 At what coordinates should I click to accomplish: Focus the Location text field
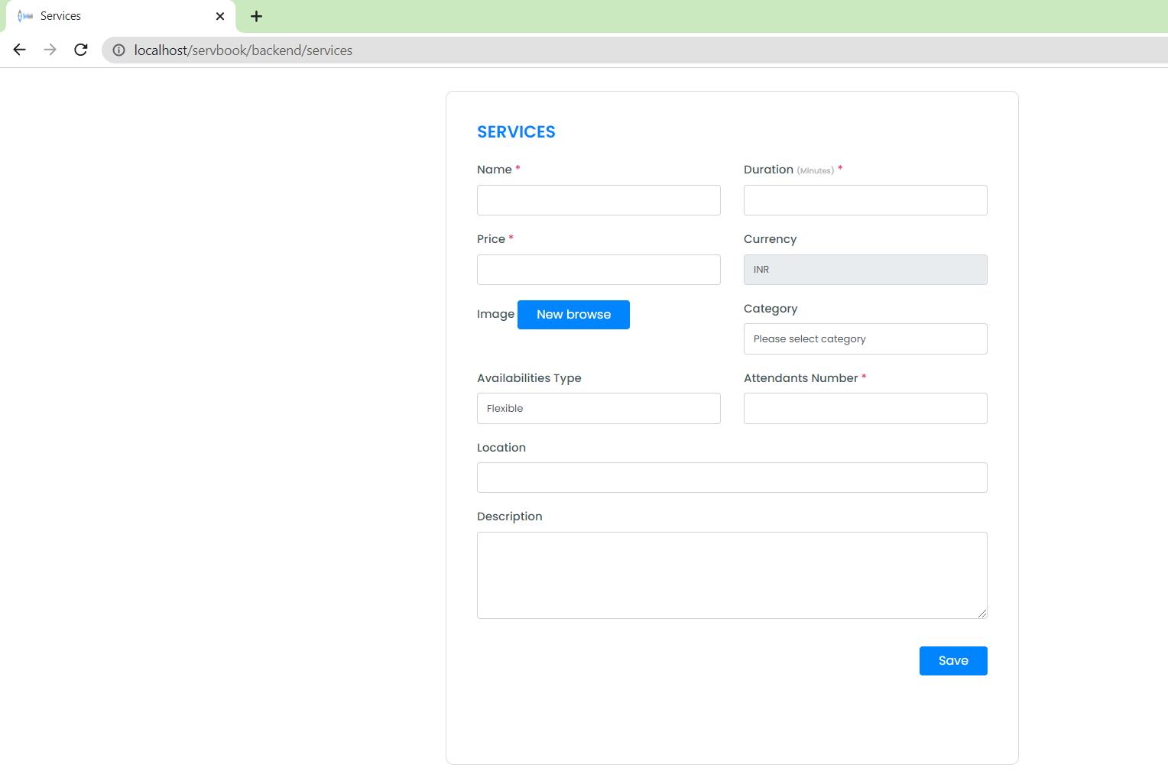732,478
